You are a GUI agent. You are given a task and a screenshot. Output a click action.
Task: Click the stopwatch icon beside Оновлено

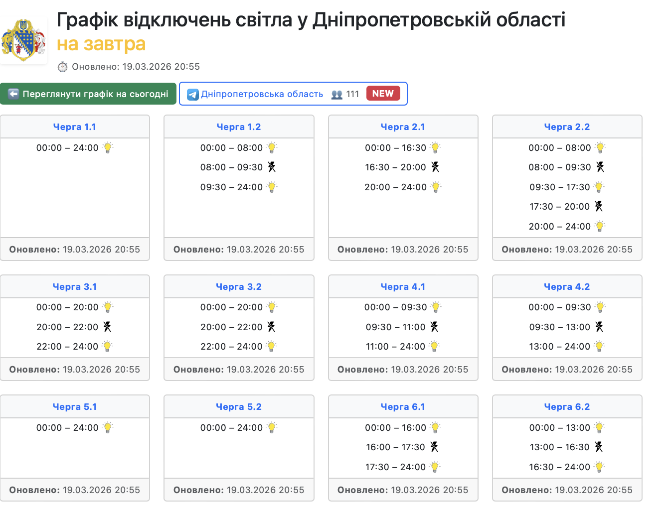point(63,67)
